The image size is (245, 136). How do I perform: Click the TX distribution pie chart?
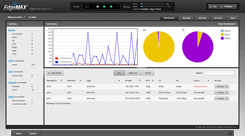198,47
